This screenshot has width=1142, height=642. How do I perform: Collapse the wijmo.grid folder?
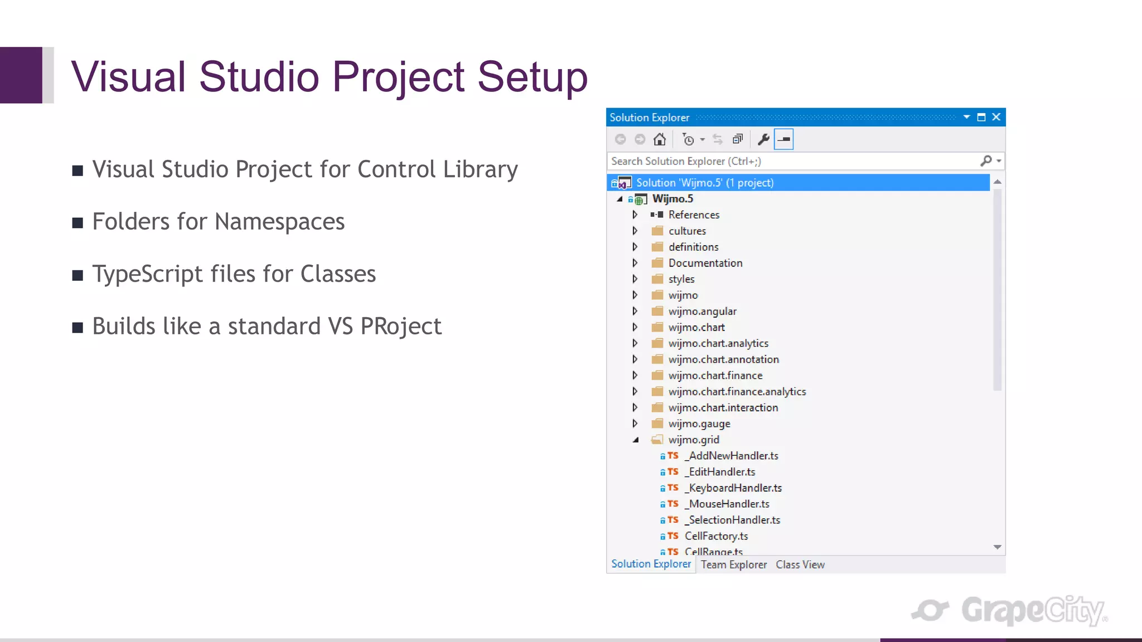(635, 440)
